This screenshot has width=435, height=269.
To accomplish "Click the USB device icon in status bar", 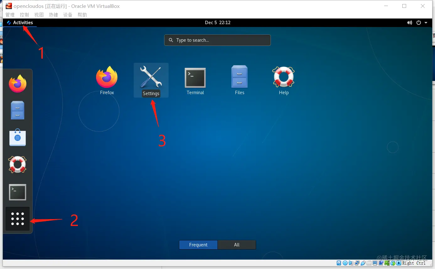I will (x=363, y=263).
